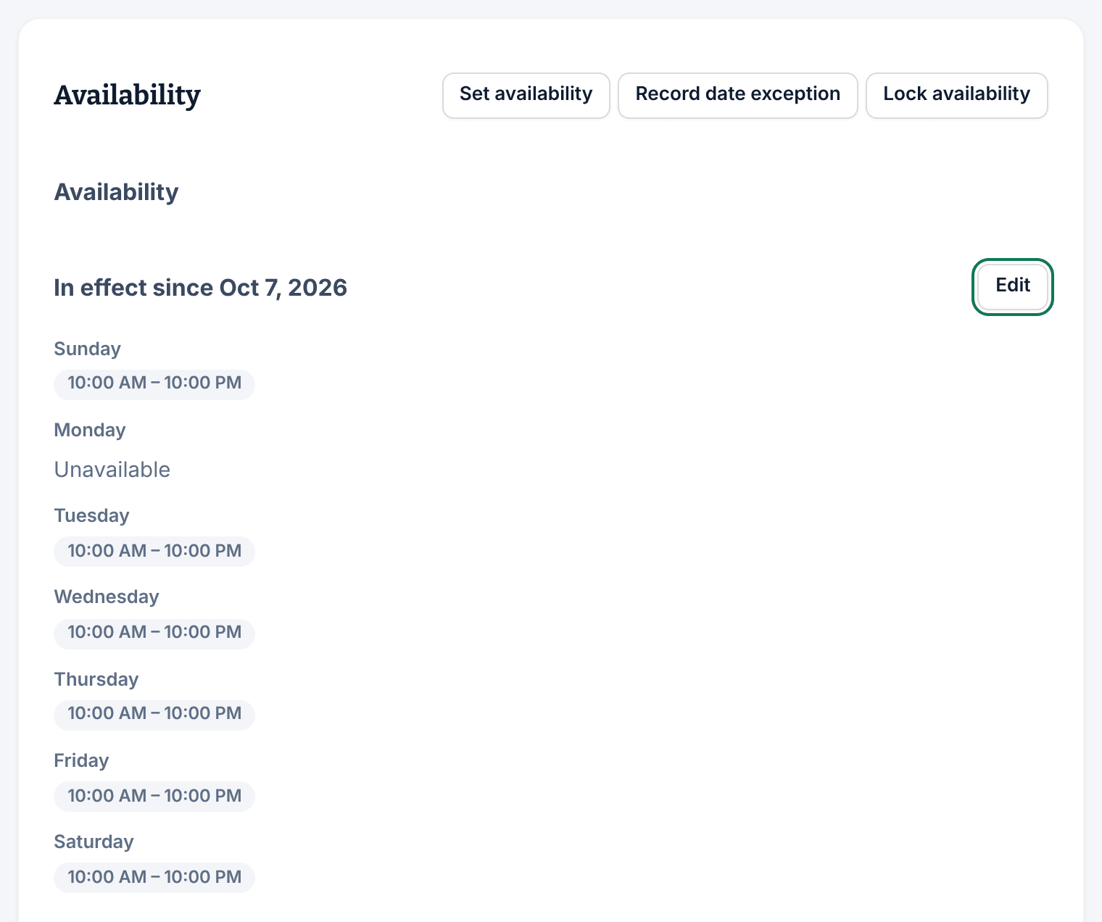
Task: Click the Tuesday day label
Action: (x=92, y=515)
